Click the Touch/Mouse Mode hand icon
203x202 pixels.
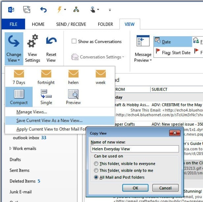93,10
